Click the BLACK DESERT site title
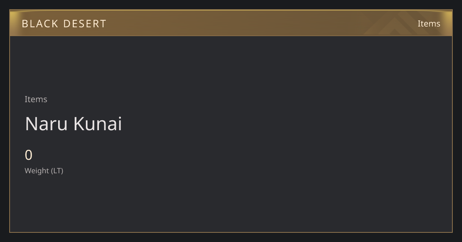This screenshot has width=462, height=242. [64, 23]
